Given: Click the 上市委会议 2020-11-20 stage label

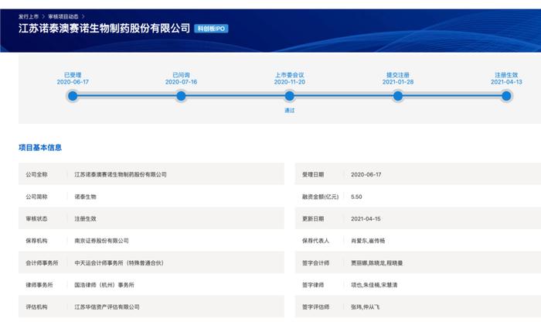Looking at the screenshot, I should pyautogui.click(x=290, y=78).
